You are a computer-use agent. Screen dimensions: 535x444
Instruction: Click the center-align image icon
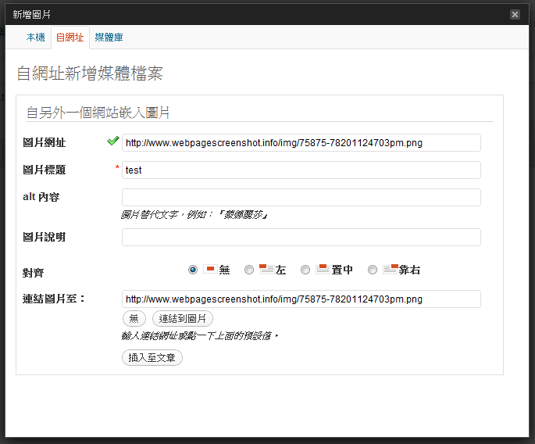[x=322, y=269]
